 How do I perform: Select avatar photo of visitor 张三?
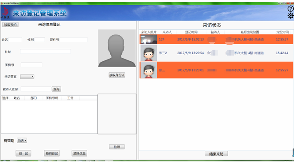(148, 70)
